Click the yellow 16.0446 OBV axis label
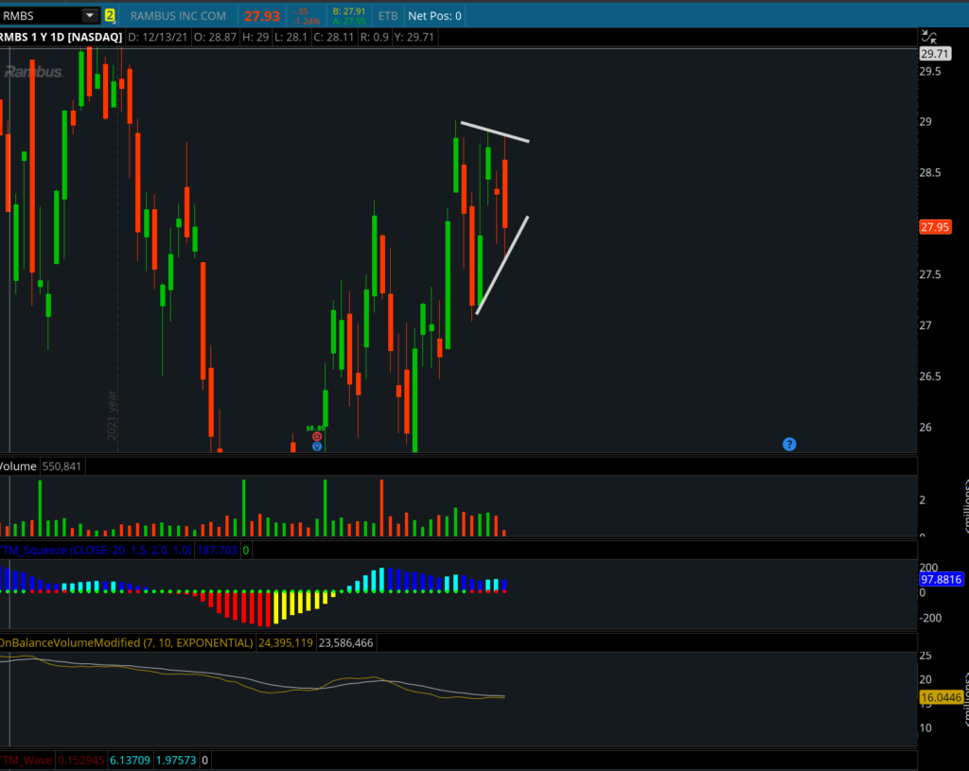Screen dimensions: 969x771 pos(941,697)
